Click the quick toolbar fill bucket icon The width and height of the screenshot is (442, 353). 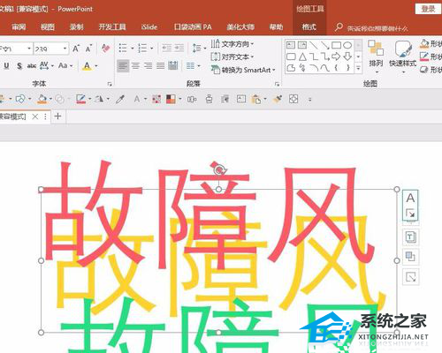tap(42, 100)
